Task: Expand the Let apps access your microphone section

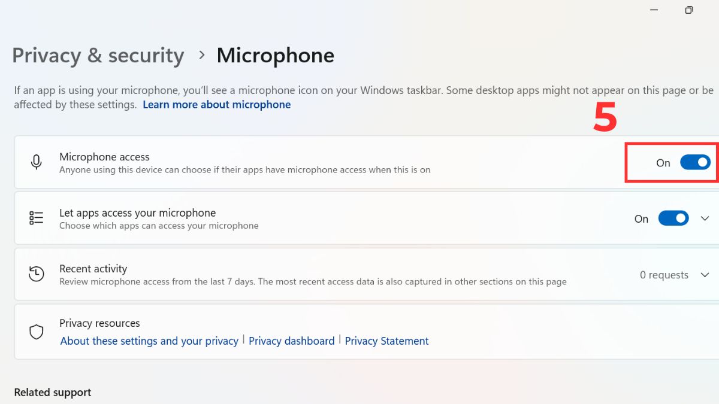Action: tap(705, 218)
